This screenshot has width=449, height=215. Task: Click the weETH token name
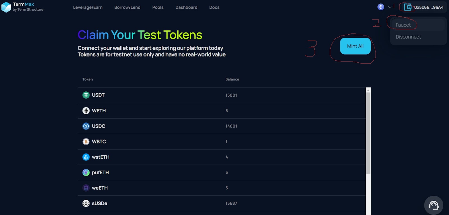point(100,188)
